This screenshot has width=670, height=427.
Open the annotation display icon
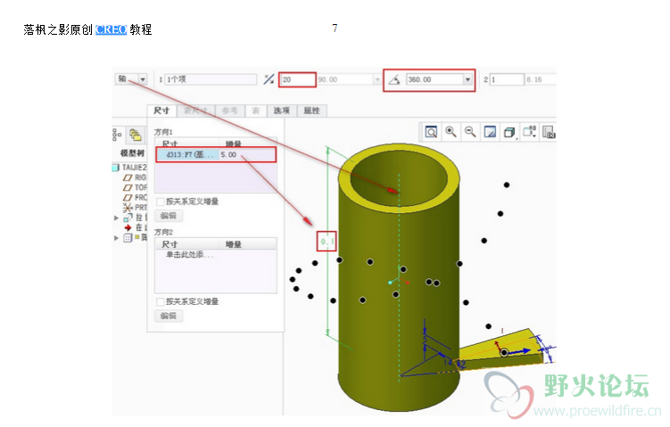tap(529, 132)
